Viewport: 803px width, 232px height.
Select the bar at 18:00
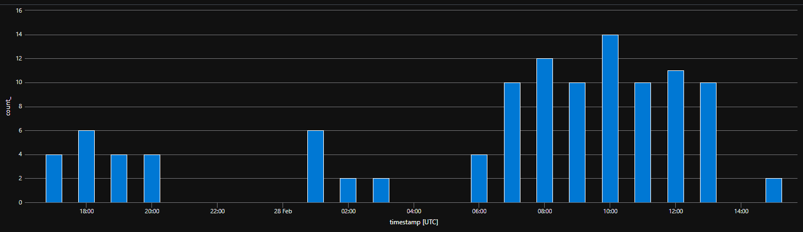[x=86, y=167]
